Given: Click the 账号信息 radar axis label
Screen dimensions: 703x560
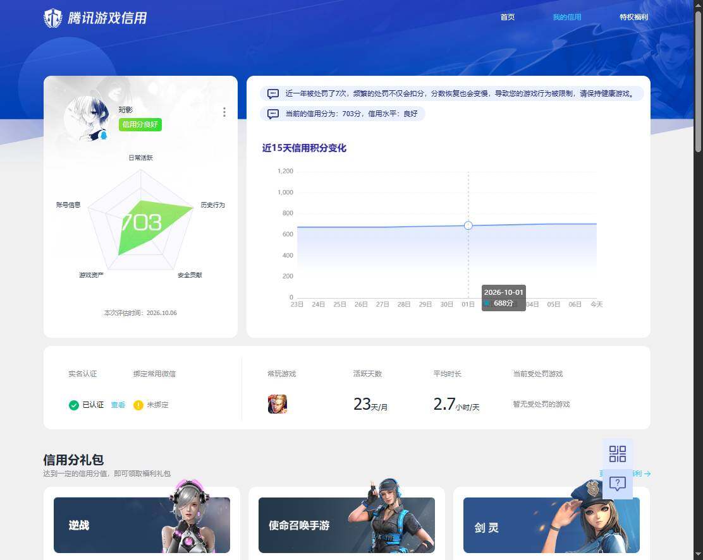Looking at the screenshot, I should [68, 205].
